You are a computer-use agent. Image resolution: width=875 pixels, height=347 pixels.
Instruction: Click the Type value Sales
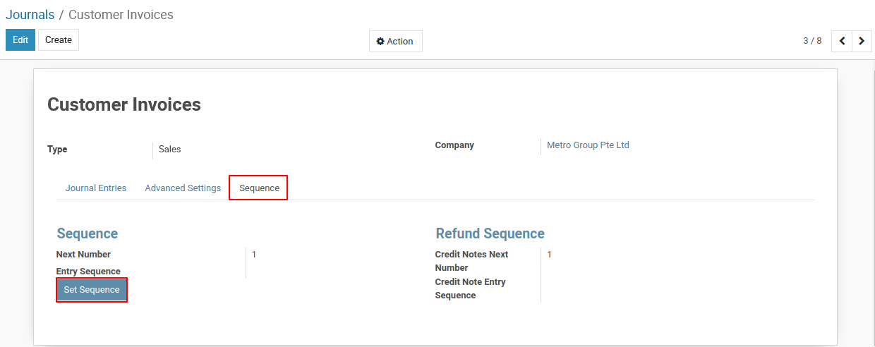point(169,150)
